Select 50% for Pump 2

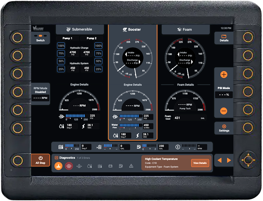98,61
